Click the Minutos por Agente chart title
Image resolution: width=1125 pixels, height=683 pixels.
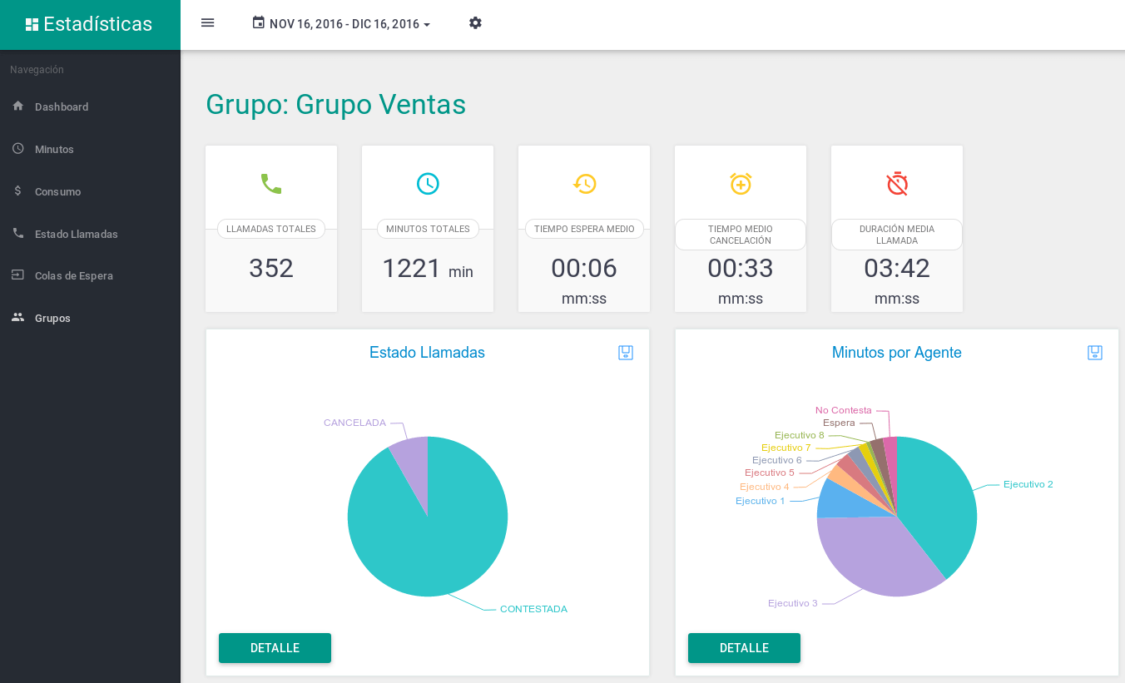click(x=897, y=353)
